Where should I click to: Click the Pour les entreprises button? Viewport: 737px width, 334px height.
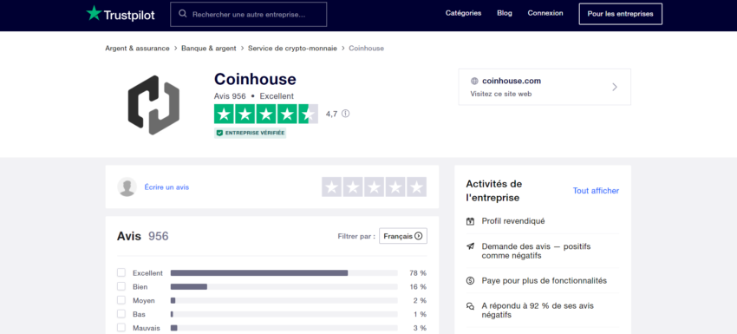click(621, 14)
